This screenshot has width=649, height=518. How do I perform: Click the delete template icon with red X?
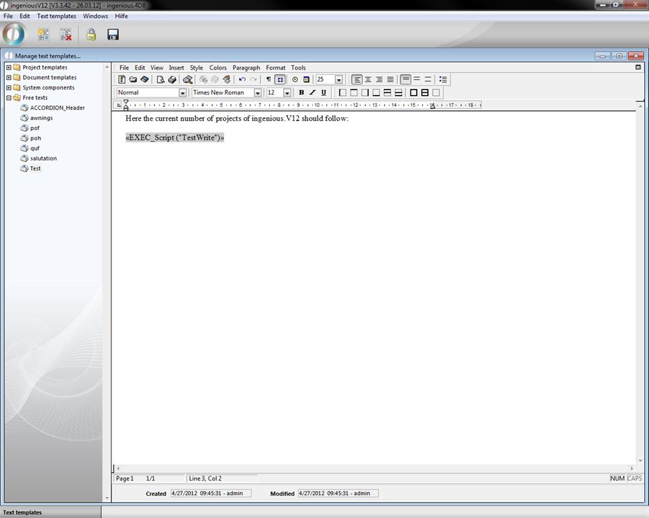(65, 35)
